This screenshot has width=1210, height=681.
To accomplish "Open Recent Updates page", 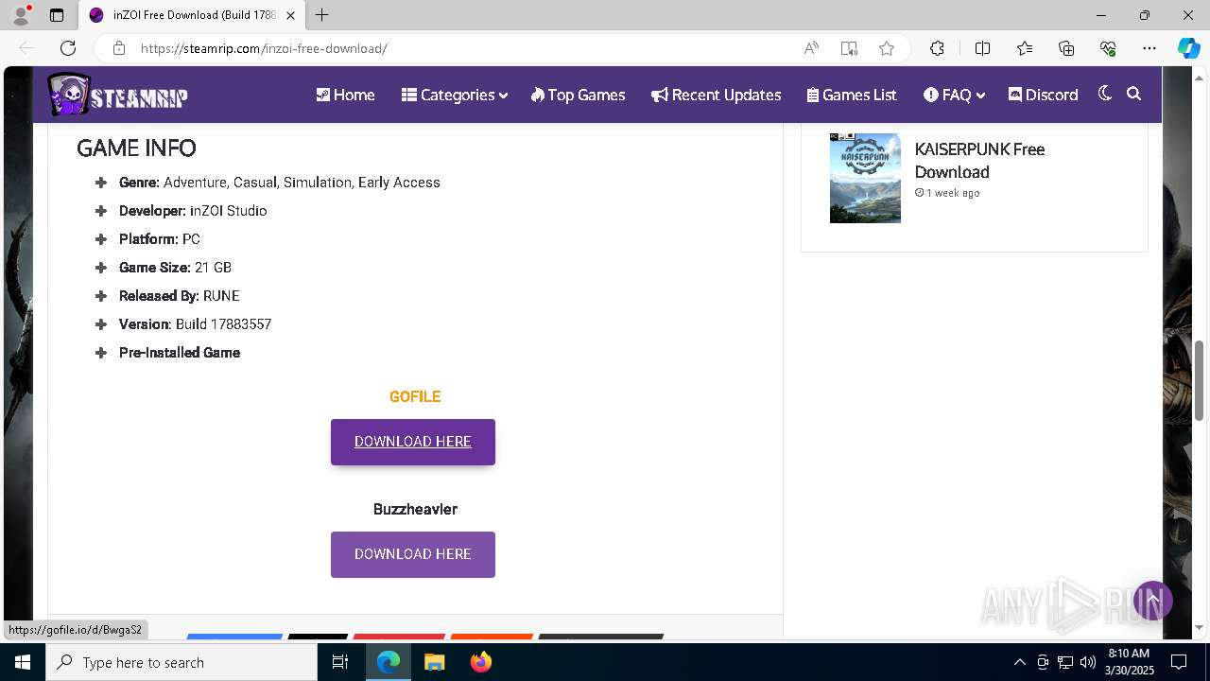I will (x=716, y=95).
